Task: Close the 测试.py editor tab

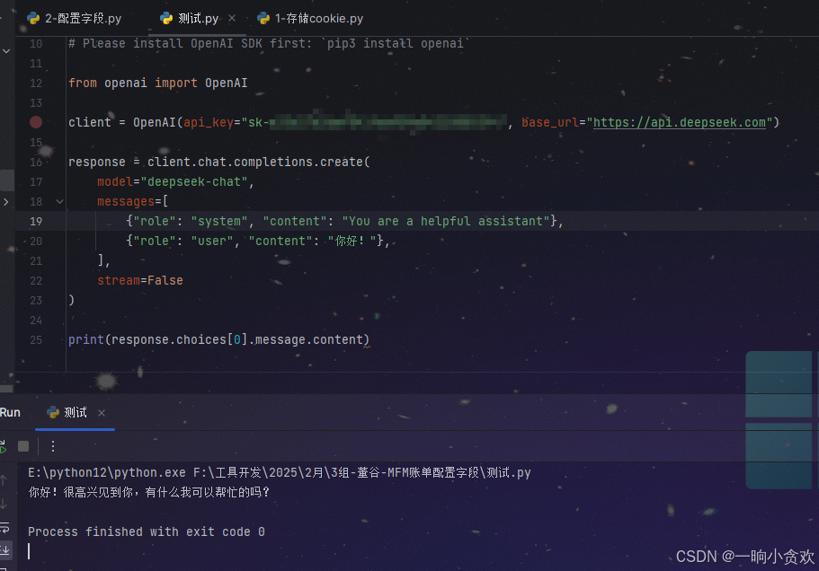Action: 232,18
